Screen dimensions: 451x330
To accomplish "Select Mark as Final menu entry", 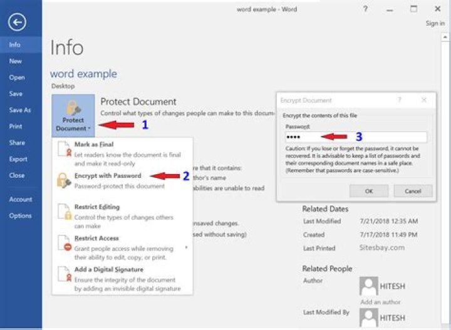I will tap(123, 153).
